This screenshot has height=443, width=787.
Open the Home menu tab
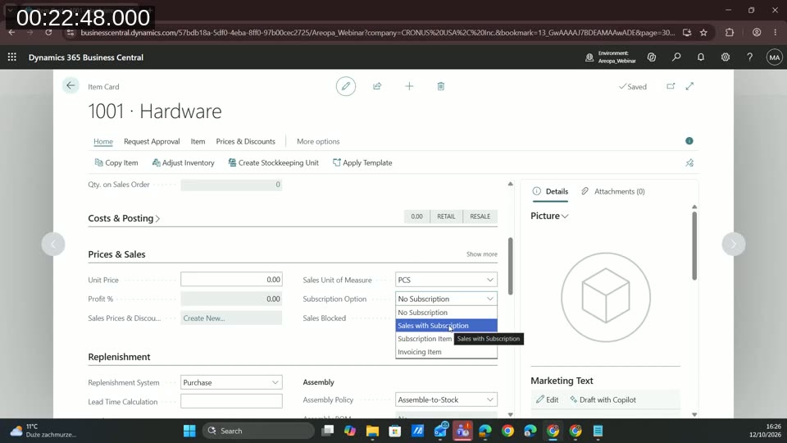coord(103,142)
